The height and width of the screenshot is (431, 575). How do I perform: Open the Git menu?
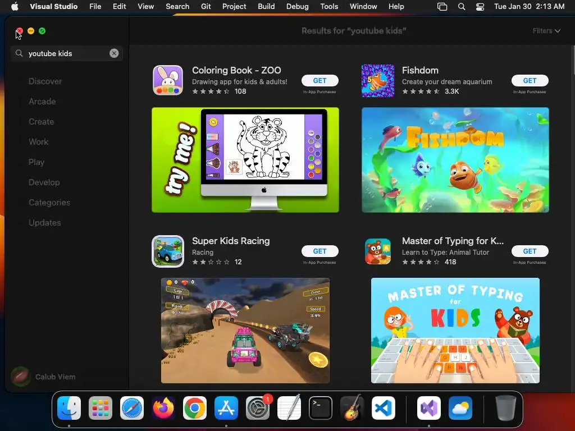pos(206,6)
